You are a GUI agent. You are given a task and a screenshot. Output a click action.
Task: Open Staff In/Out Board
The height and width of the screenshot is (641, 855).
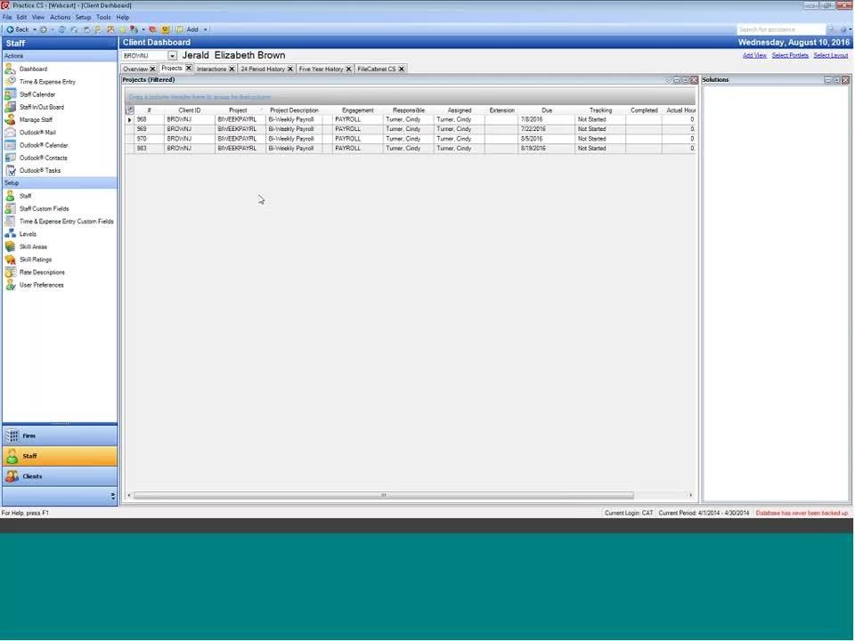pyautogui.click(x=41, y=107)
